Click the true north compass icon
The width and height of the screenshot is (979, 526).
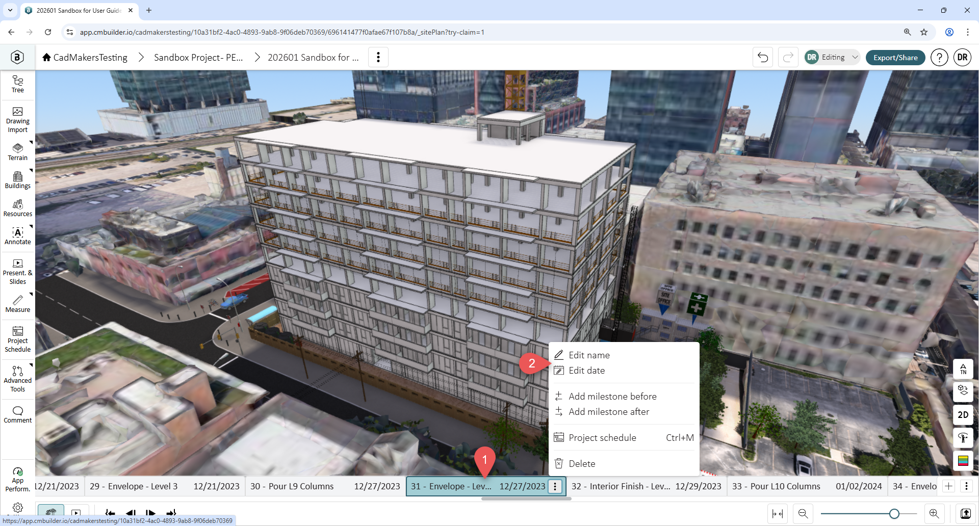point(963,369)
